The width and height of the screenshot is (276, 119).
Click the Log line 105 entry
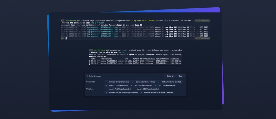(171, 32)
